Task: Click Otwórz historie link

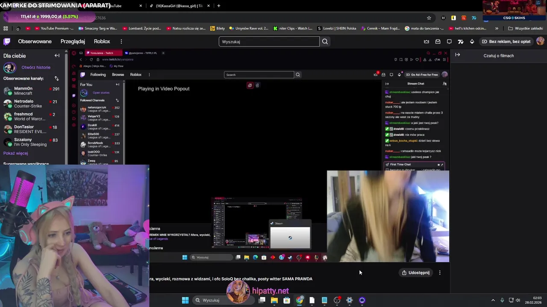Action: tap(36, 67)
